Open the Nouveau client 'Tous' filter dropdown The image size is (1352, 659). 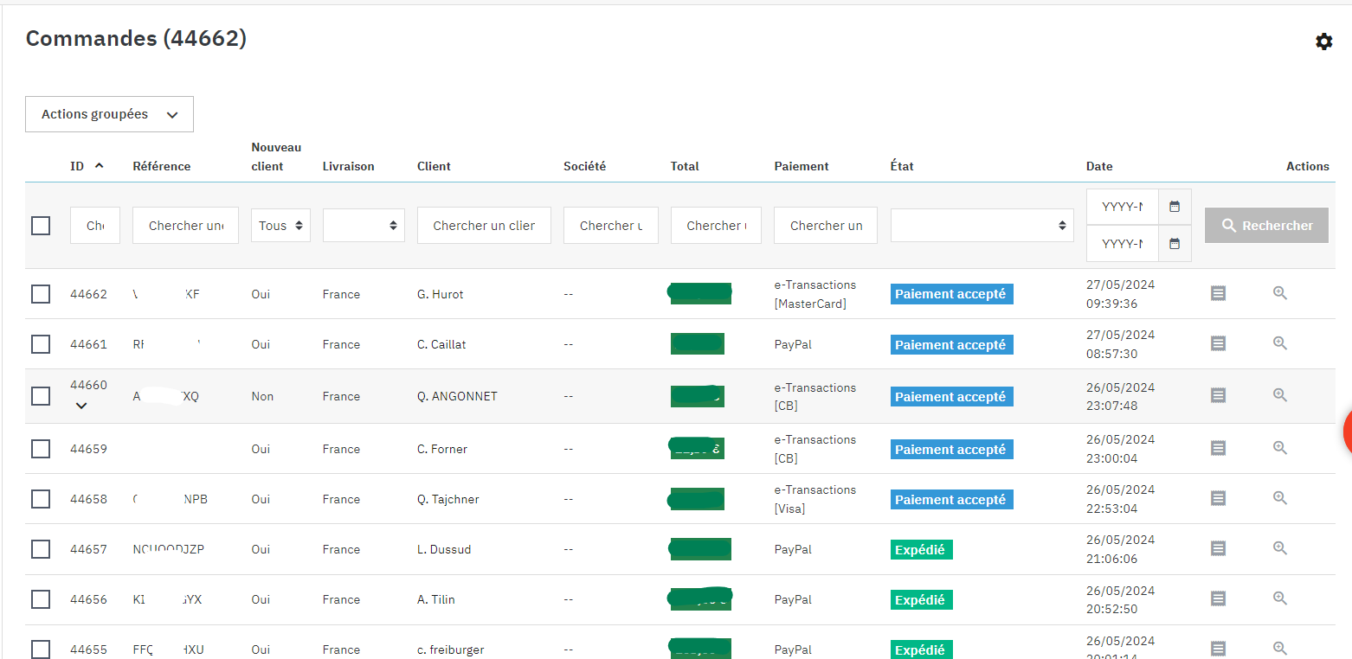tap(280, 226)
